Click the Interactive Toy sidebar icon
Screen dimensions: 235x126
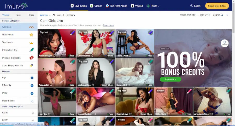[x=32, y=50]
